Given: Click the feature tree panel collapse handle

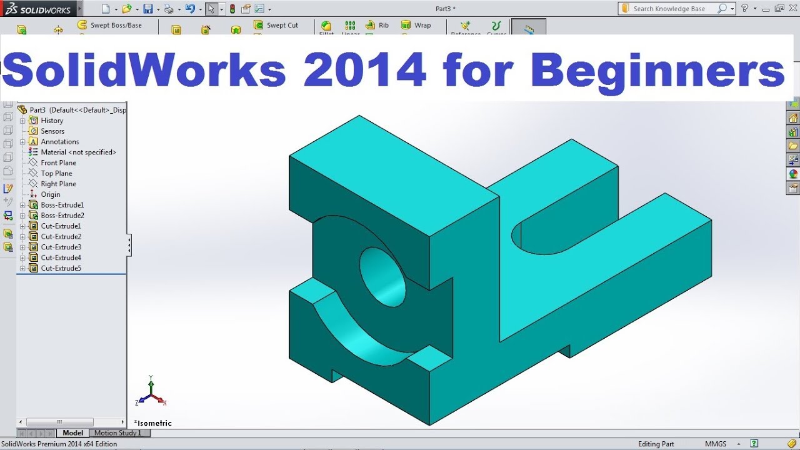Looking at the screenshot, I should pos(129,245).
